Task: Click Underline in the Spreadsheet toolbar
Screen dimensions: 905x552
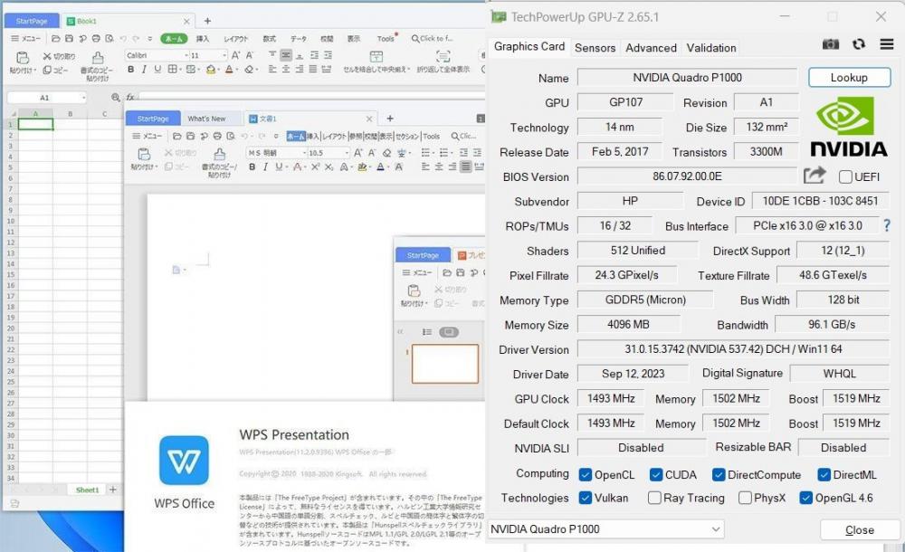Action: [x=157, y=70]
